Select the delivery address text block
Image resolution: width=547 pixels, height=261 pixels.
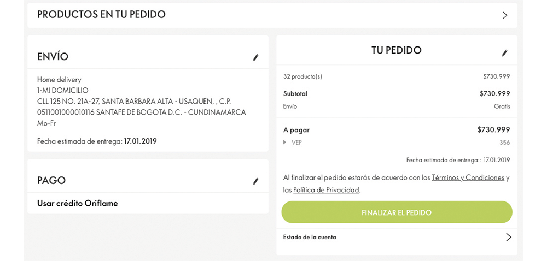142,101
